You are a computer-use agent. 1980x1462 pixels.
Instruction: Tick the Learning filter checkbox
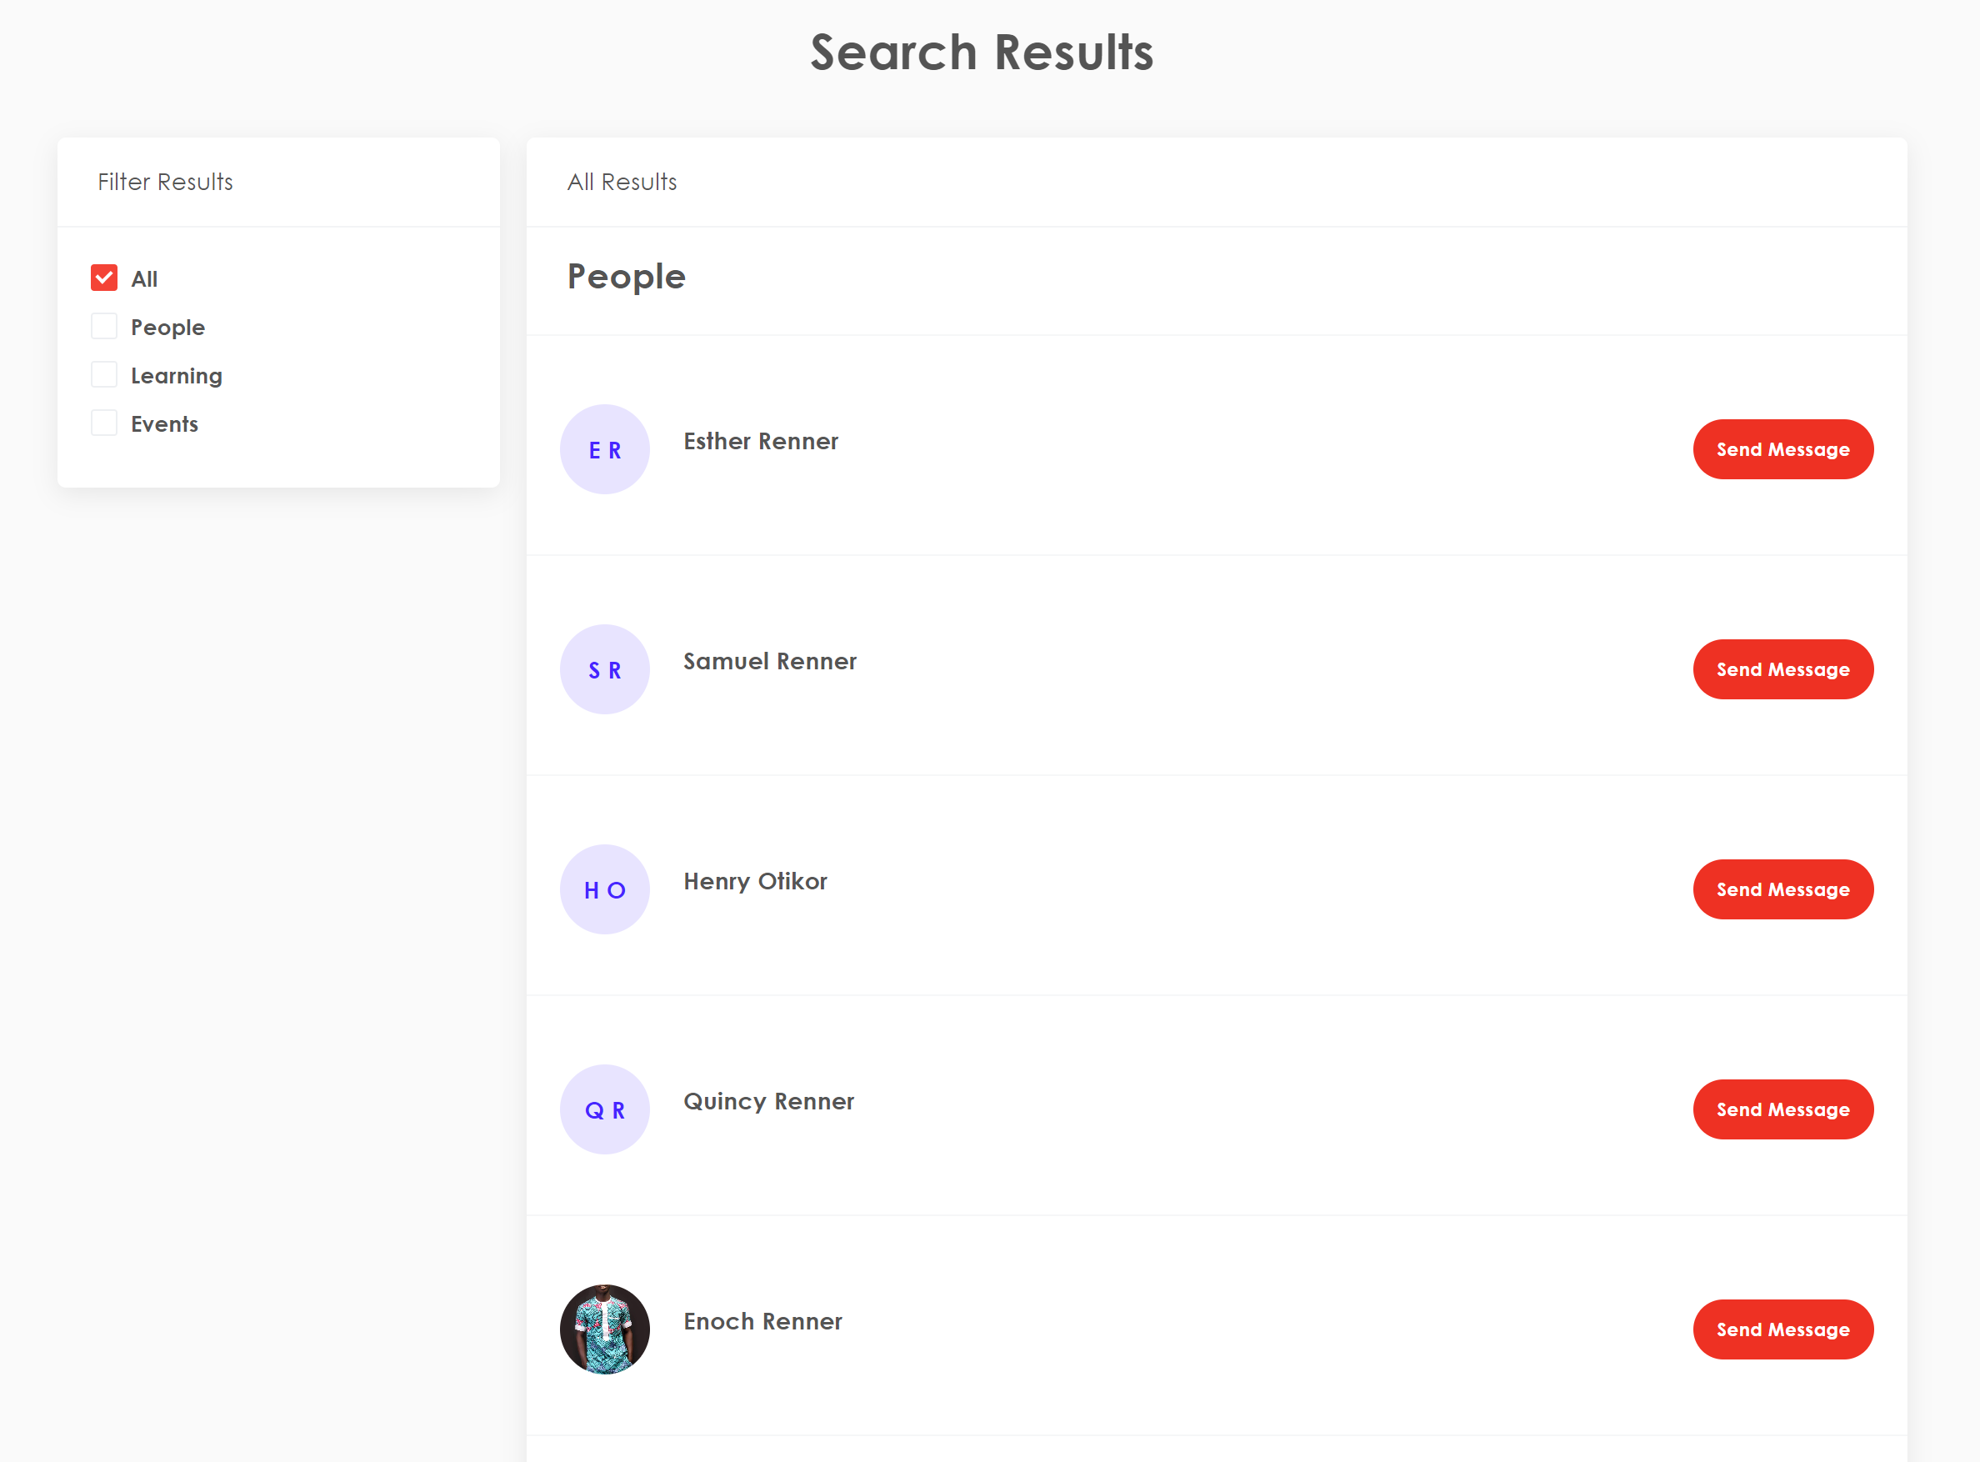(x=104, y=375)
